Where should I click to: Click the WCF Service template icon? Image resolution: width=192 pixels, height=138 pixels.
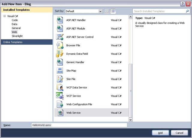(60, 96)
